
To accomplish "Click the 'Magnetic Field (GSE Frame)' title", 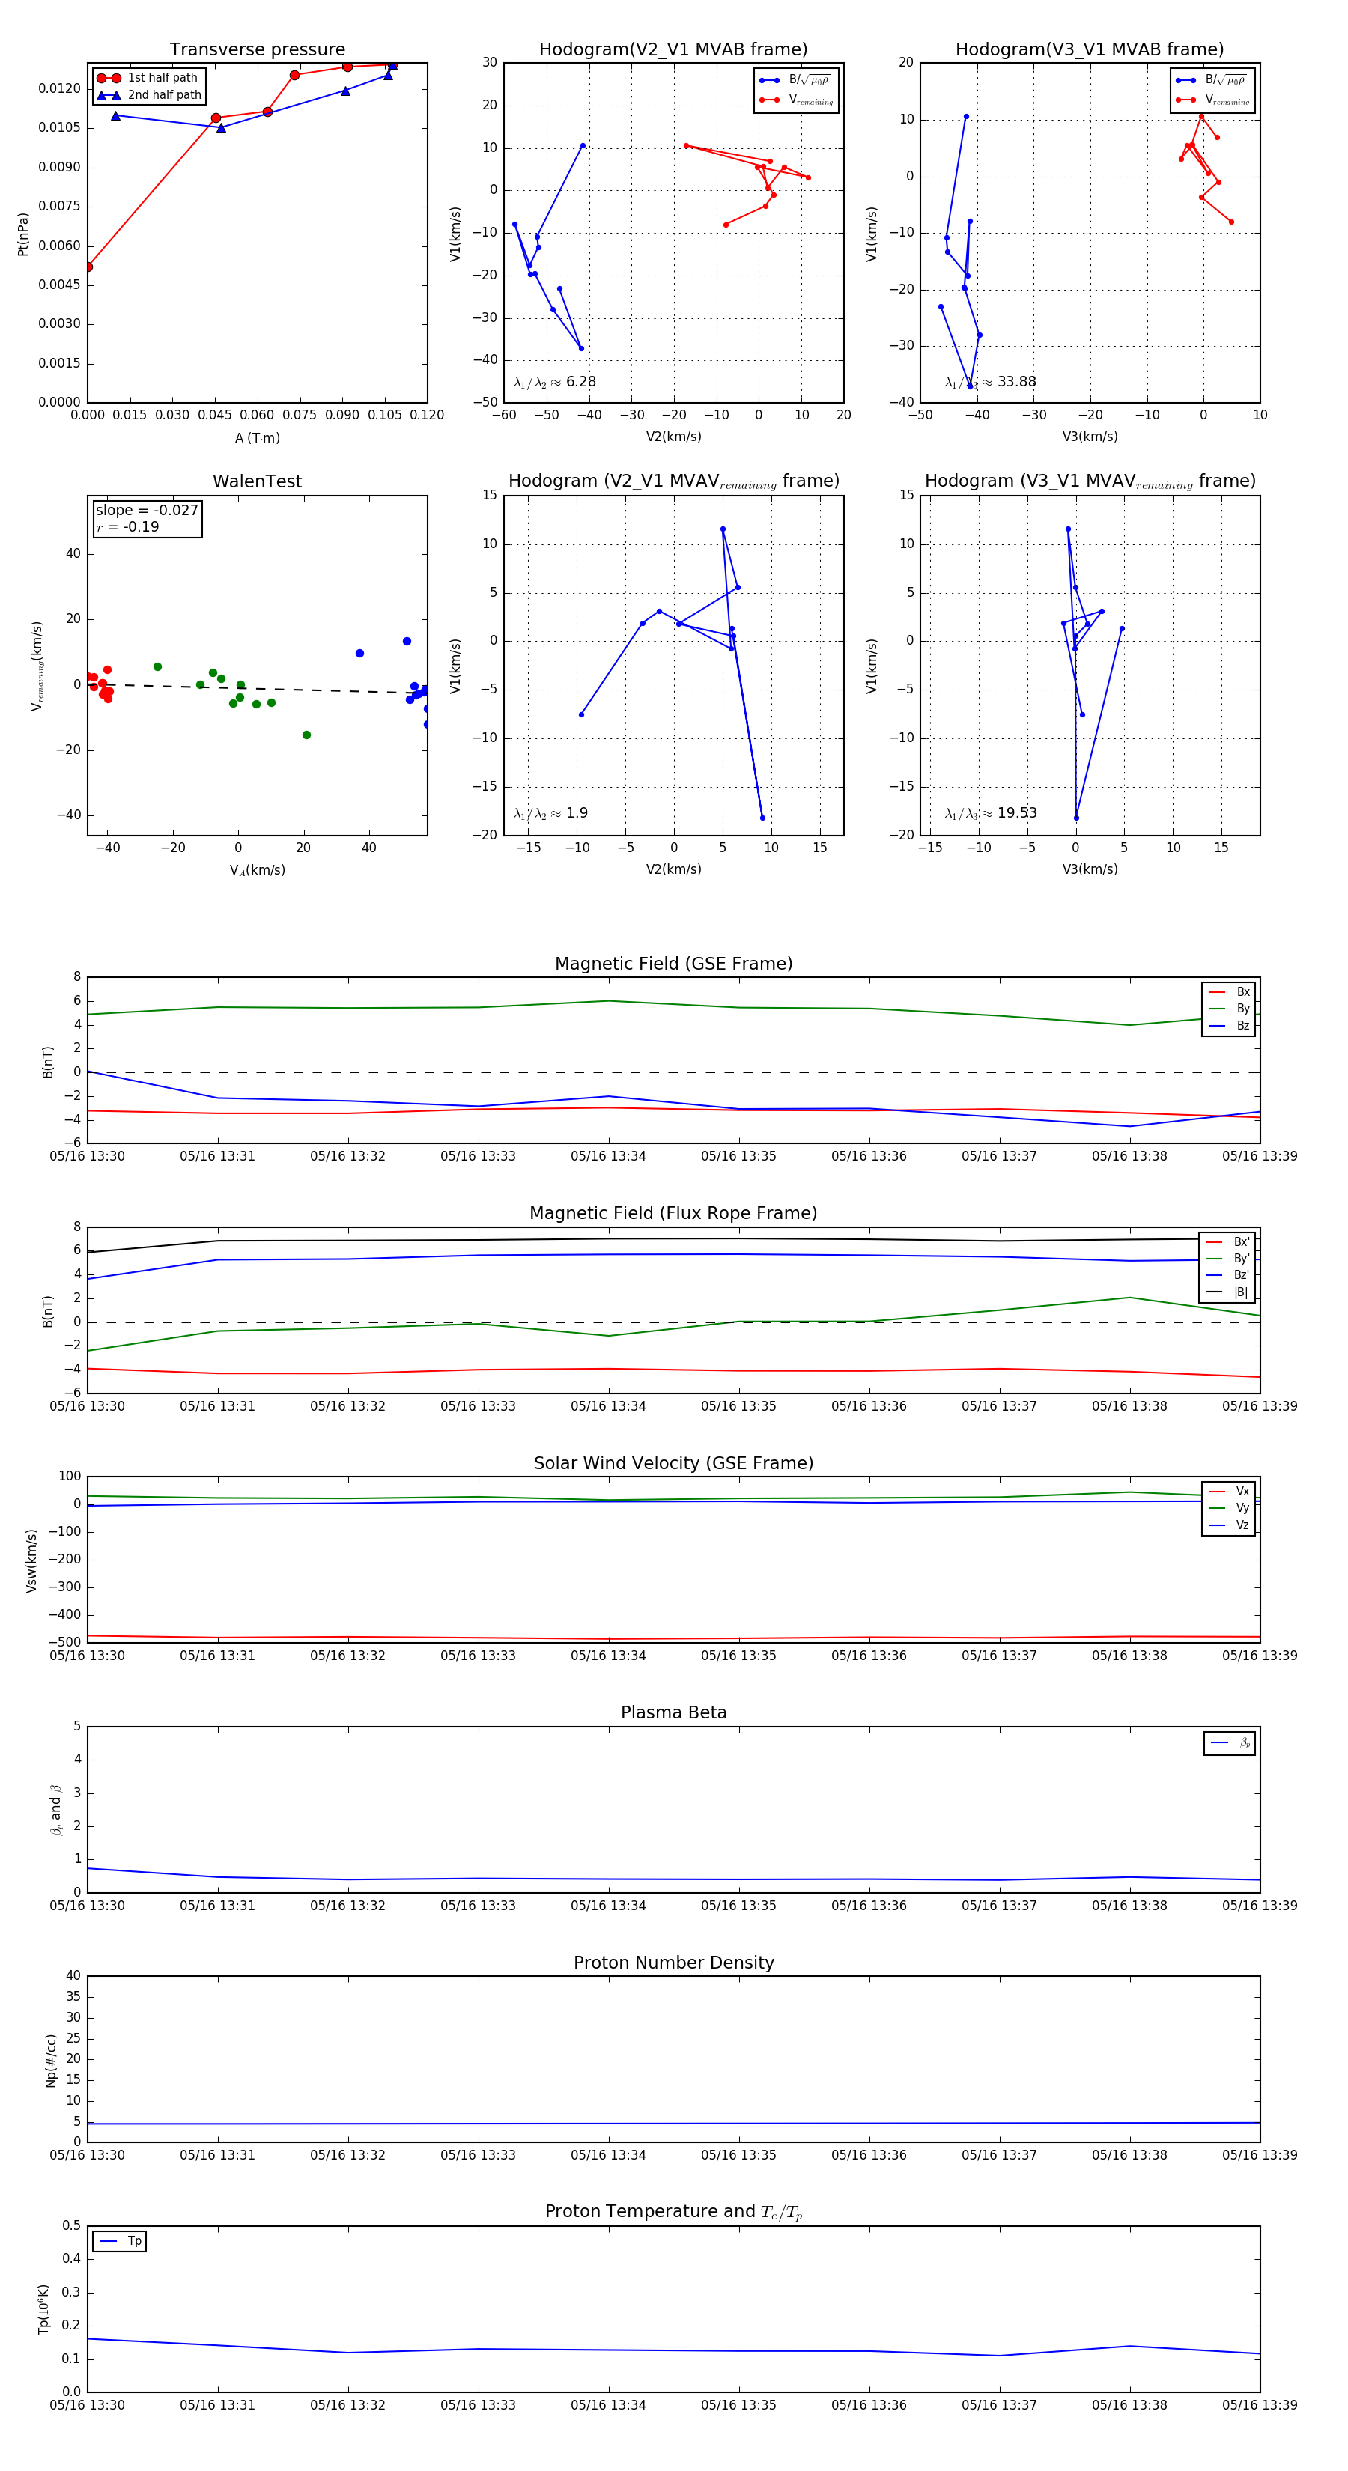I will coord(673,964).
